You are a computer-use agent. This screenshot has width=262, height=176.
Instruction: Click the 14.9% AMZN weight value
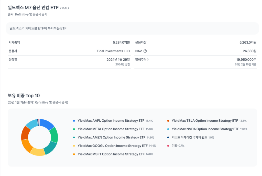(x=150, y=138)
